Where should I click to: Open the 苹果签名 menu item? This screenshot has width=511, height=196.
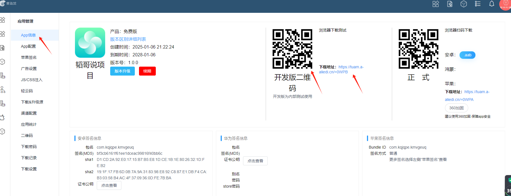coord(29,57)
